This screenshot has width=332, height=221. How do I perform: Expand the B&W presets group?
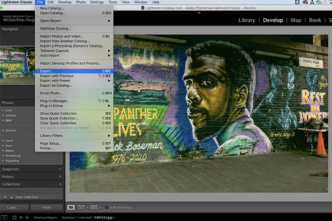point(3,120)
